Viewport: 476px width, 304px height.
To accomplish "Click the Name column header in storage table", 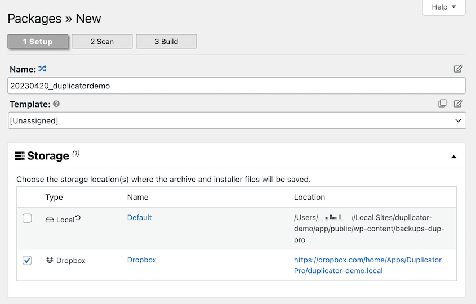I will (x=138, y=197).
